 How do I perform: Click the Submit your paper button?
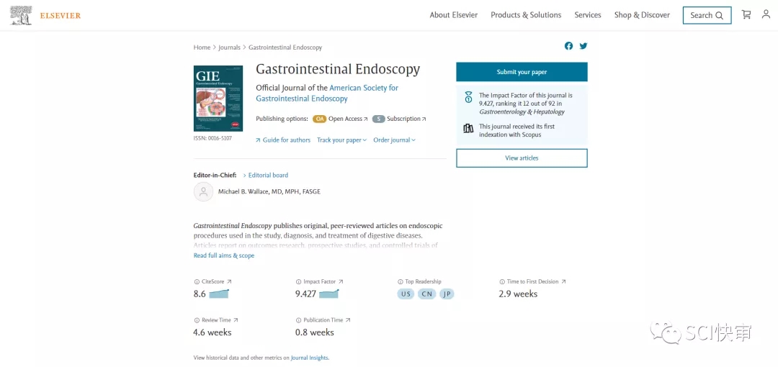pos(522,72)
